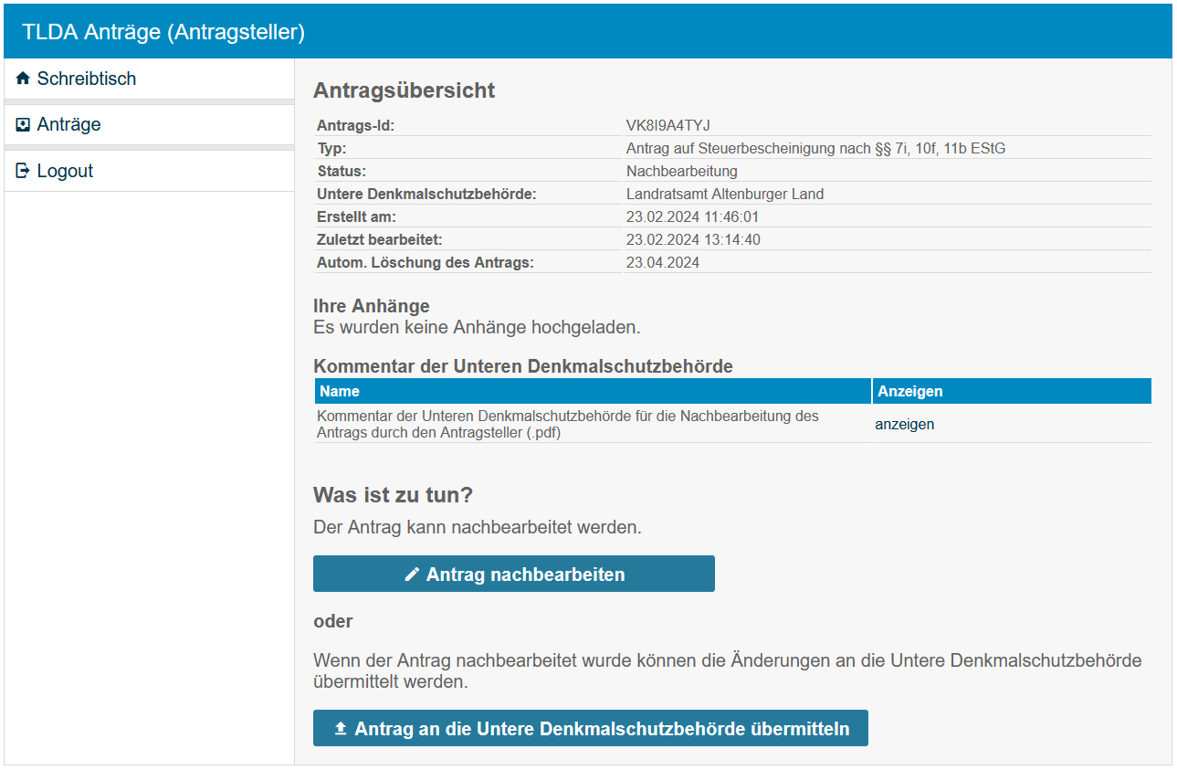
Task: Submit Antrag an die Untere Denkmalschutzbehörde
Action: click(x=590, y=728)
